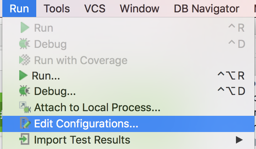This screenshot has height=149, width=256.
Task: Click the Attach to Local Process icon
Action: (25, 107)
